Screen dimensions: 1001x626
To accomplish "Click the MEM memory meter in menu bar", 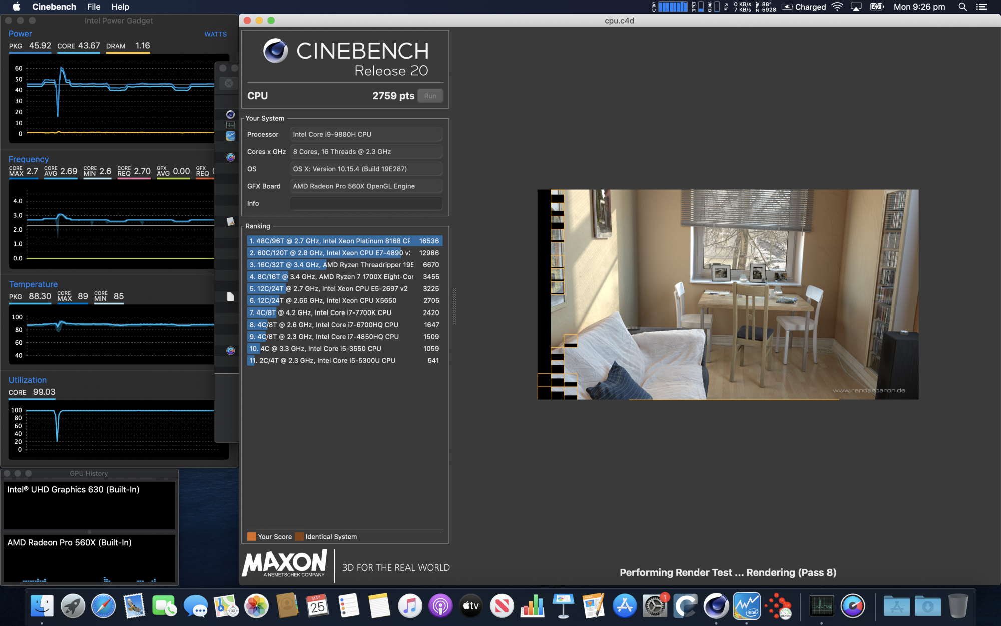I will coord(698,7).
